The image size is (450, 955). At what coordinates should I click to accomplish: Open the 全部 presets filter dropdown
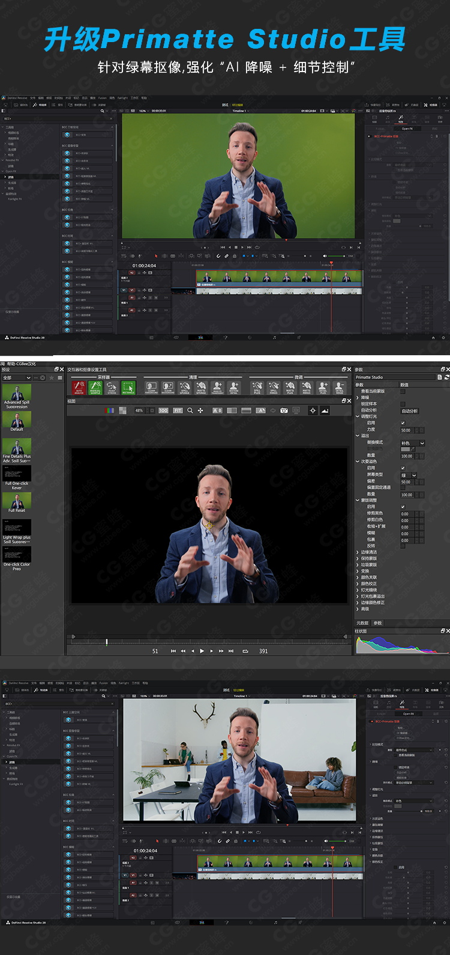click(x=17, y=377)
